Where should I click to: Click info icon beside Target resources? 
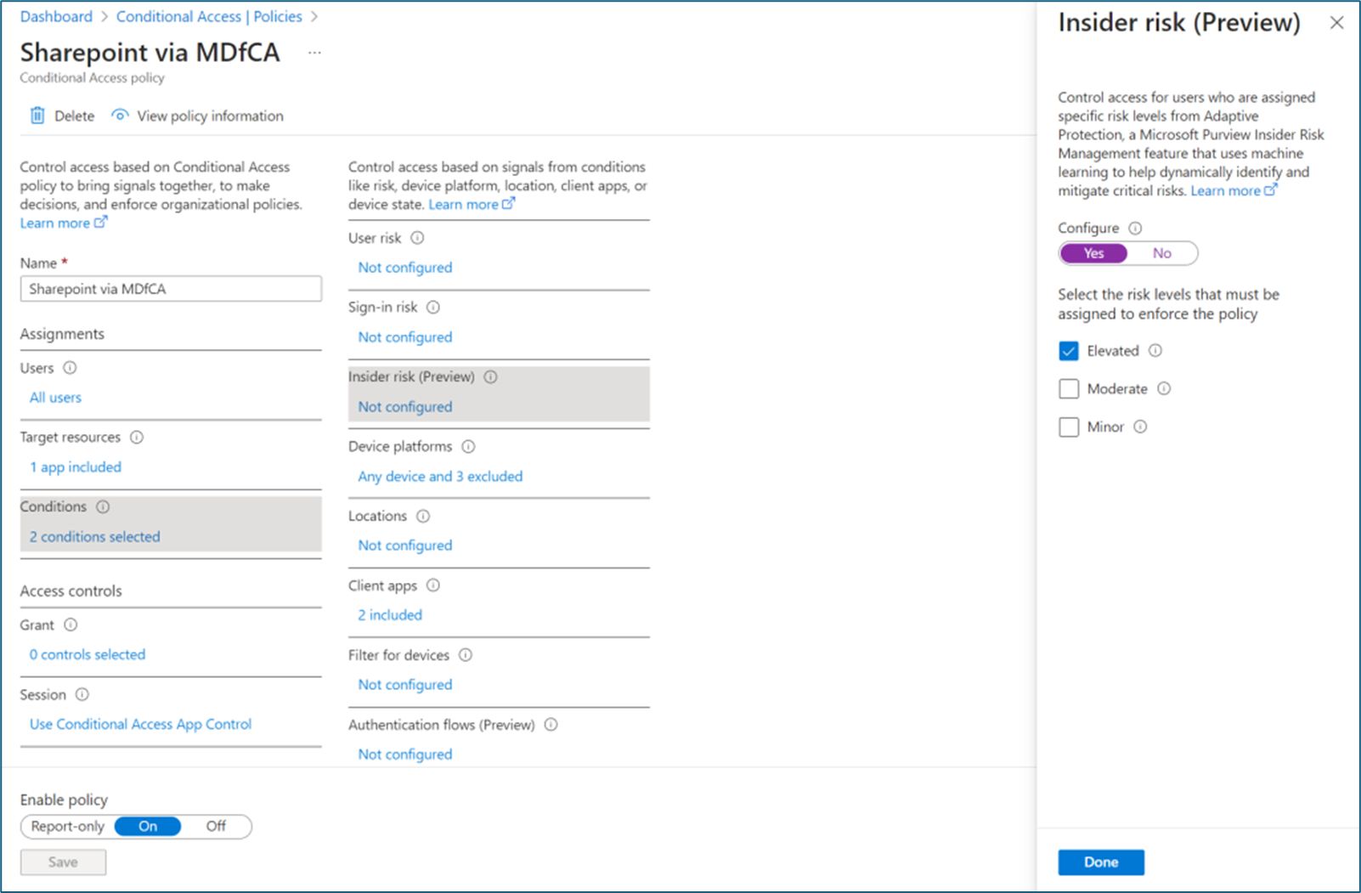pos(137,437)
